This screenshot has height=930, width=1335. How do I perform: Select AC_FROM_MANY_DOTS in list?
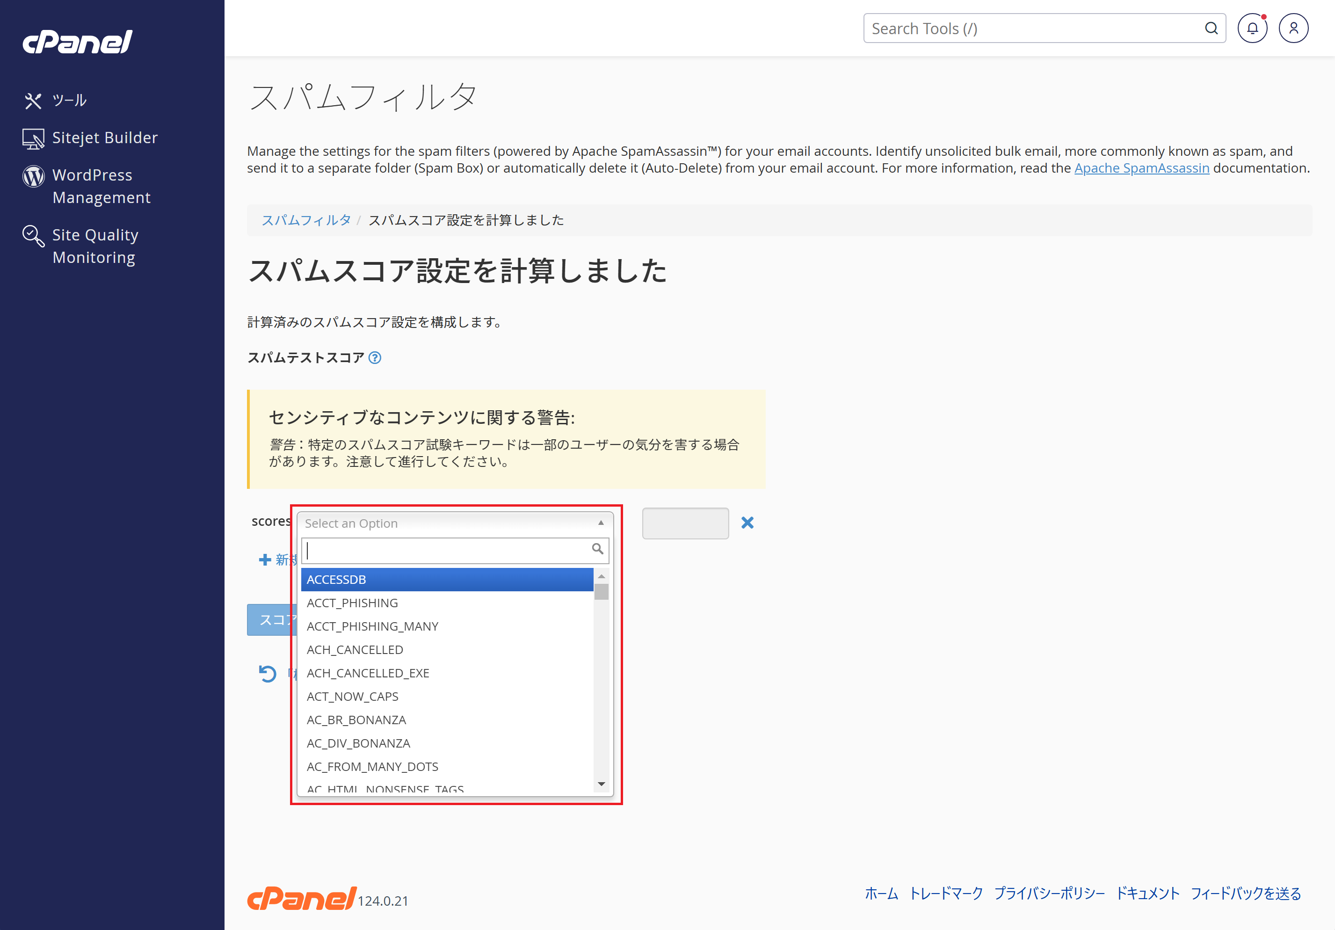[x=447, y=767]
